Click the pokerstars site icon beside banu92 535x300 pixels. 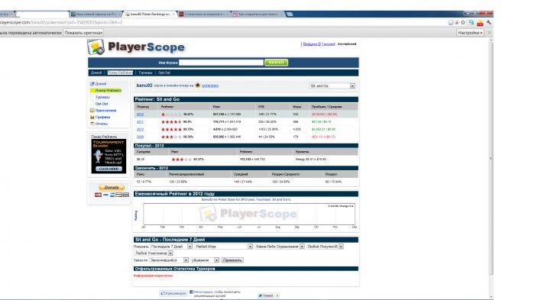(197, 85)
